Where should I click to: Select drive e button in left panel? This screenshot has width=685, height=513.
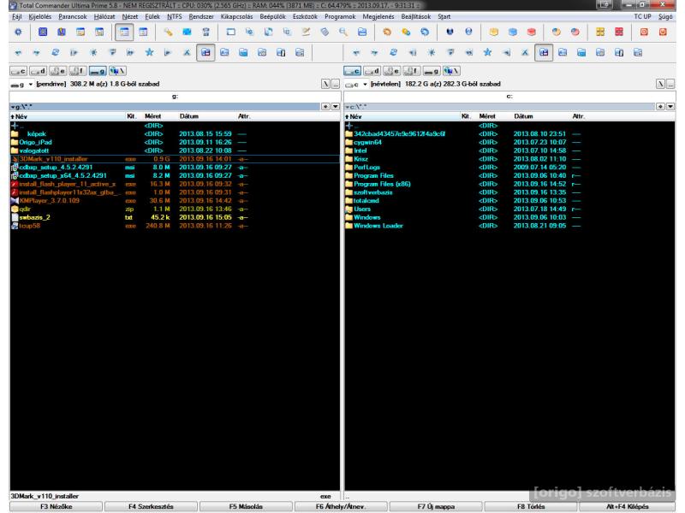click(57, 71)
